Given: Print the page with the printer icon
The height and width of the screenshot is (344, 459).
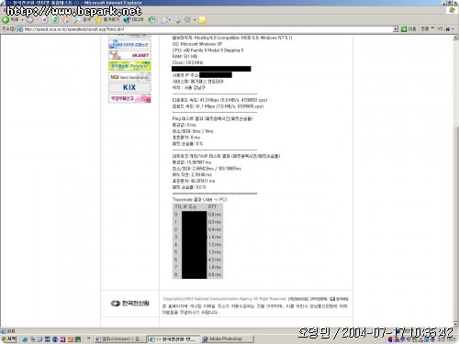Looking at the screenshot, I should (x=177, y=20).
